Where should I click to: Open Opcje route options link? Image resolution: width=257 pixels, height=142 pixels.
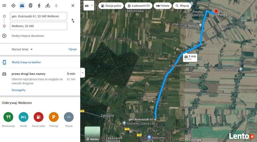click(x=73, y=49)
